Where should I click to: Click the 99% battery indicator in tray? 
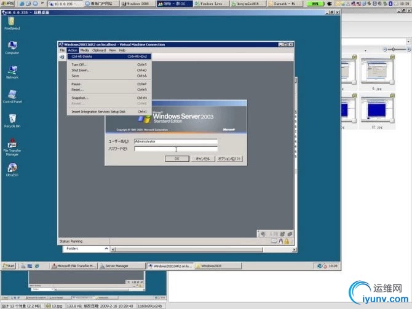pos(314,4)
